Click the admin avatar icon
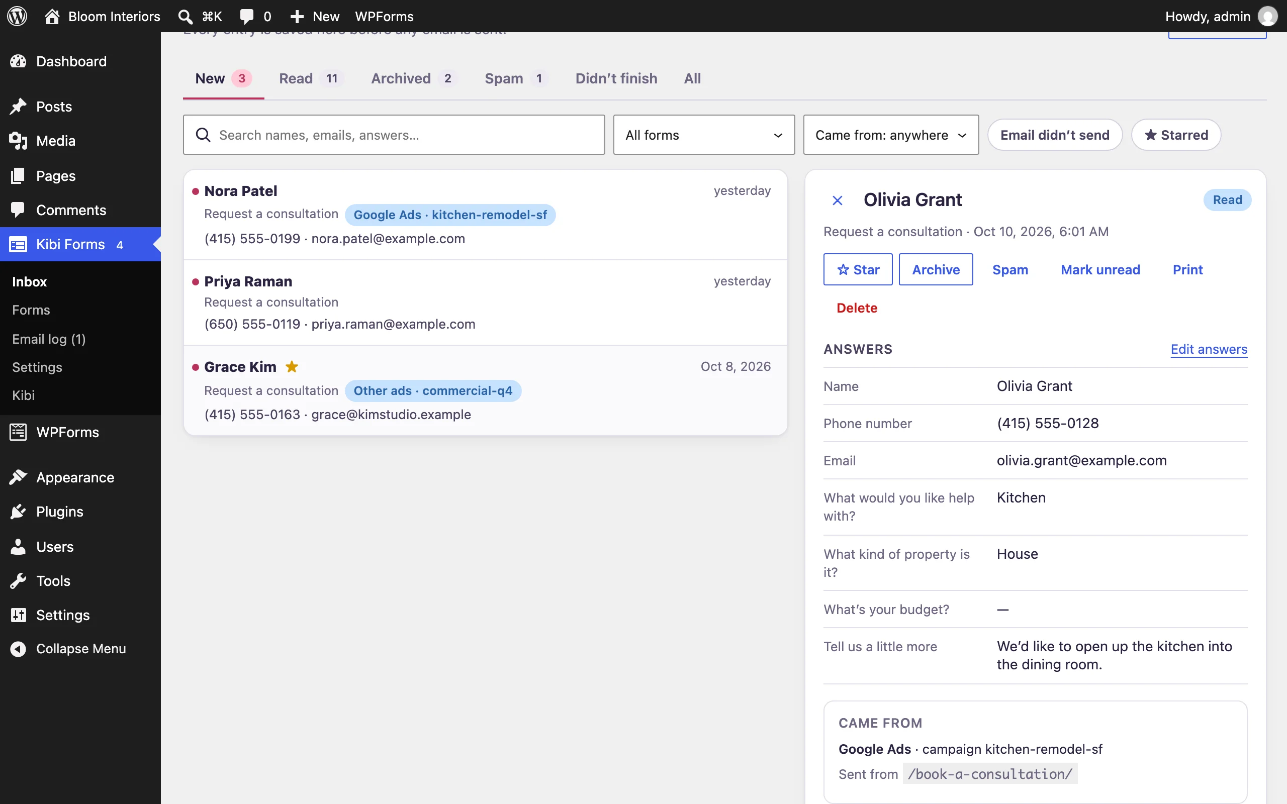The width and height of the screenshot is (1287, 804). pyautogui.click(x=1268, y=16)
